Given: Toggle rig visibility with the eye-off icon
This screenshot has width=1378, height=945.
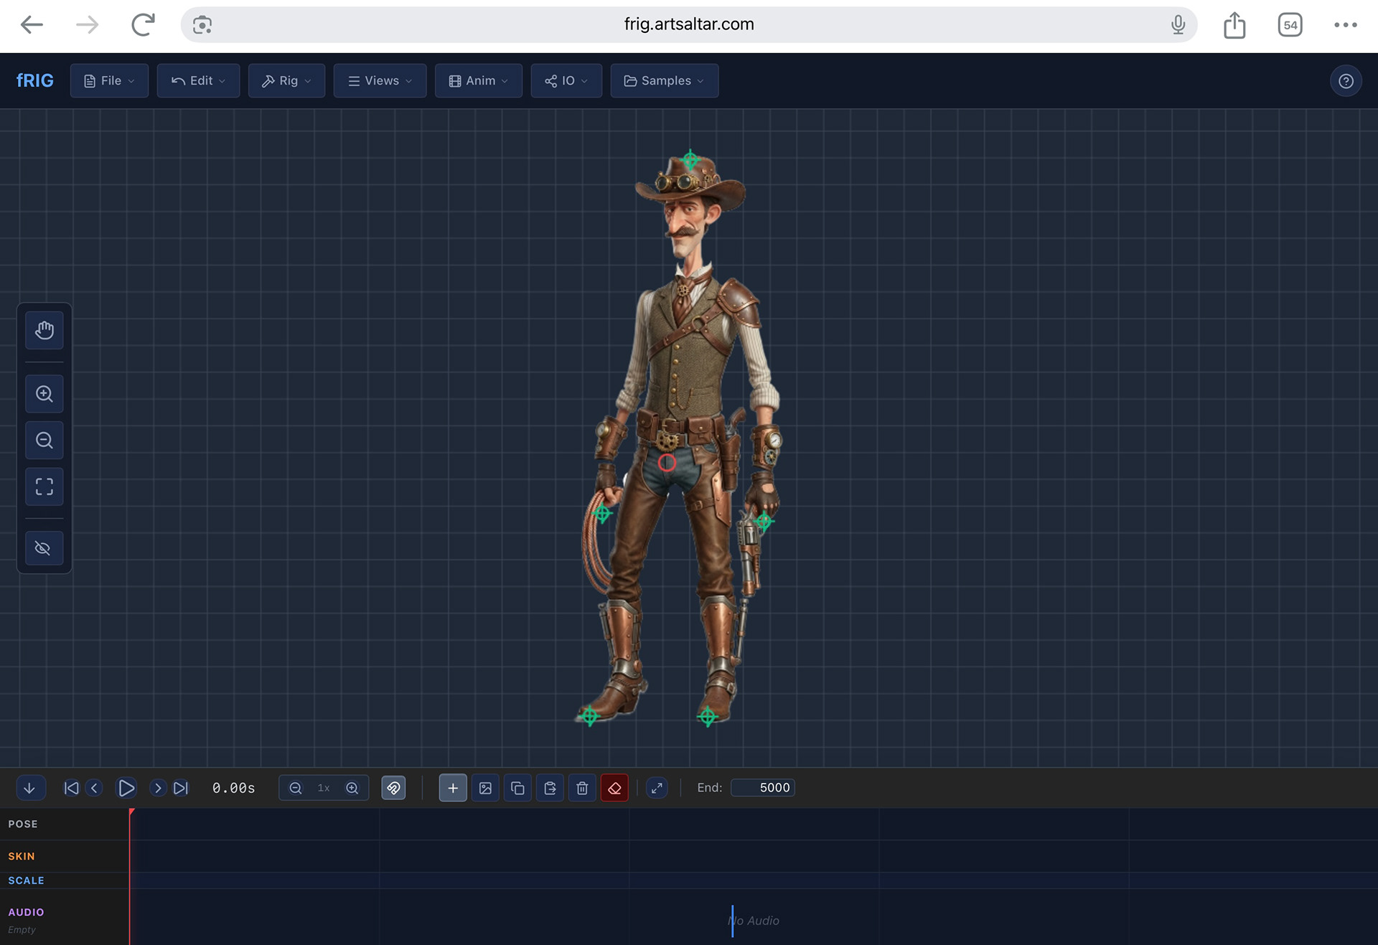Looking at the screenshot, I should click(x=44, y=548).
